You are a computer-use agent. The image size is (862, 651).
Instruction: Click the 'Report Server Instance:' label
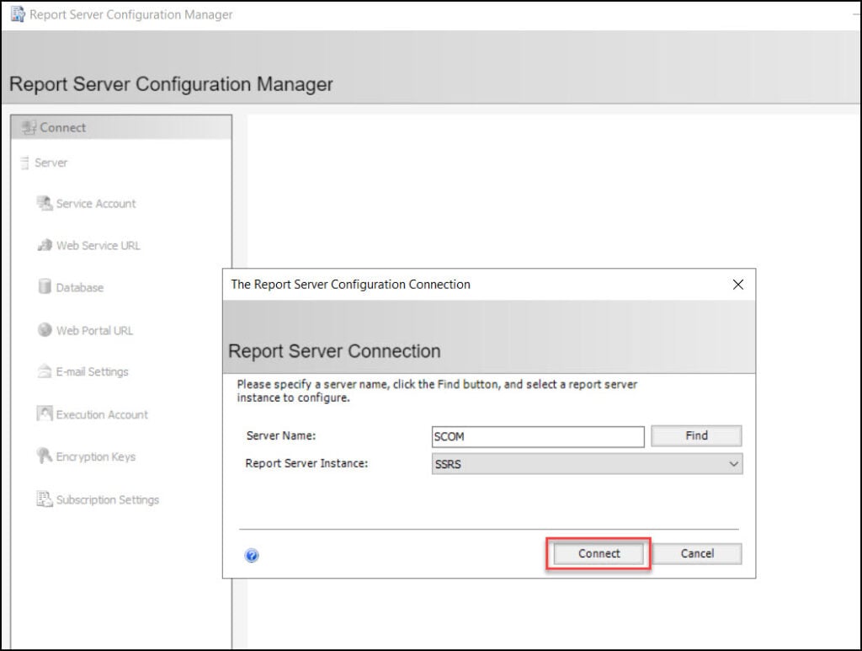[306, 463]
